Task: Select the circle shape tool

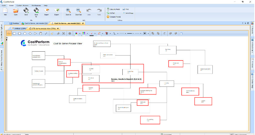Action: click(25, 33)
